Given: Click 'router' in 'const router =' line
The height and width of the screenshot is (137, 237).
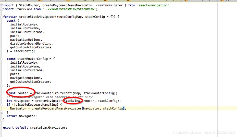Looking at the screenshot, I should tap(23, 93).
